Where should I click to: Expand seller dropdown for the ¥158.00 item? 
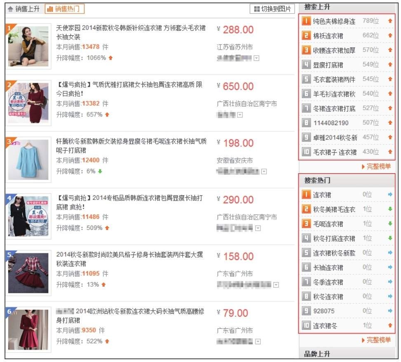pos(276,285)
